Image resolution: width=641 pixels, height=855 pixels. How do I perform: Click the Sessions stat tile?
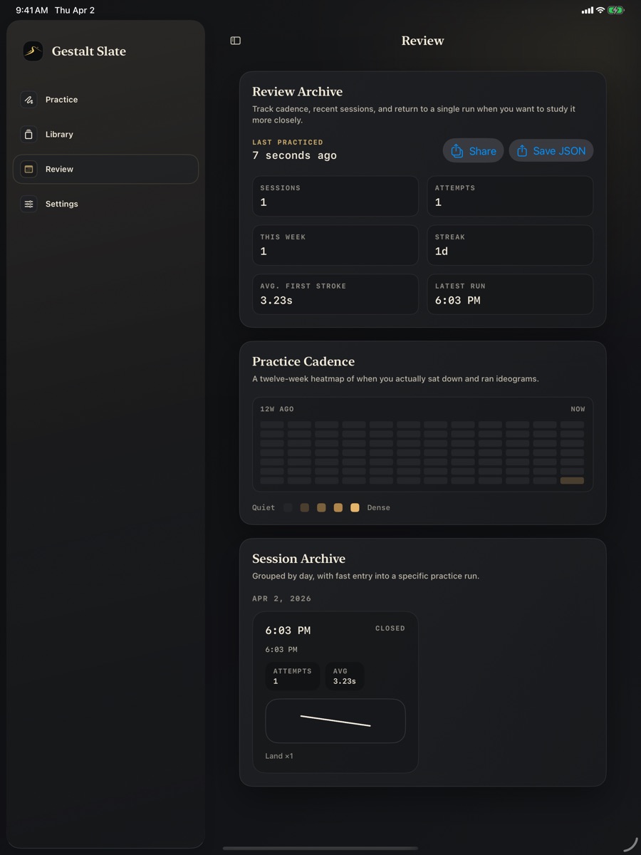coord(335,196)
